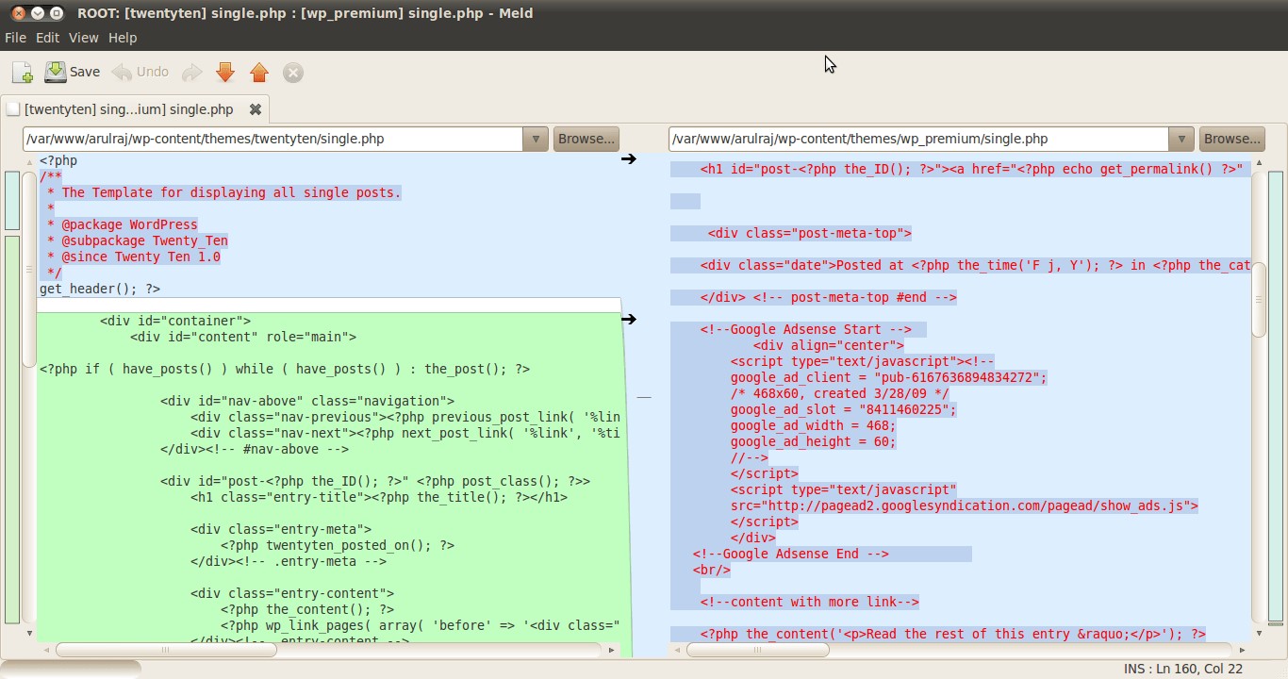Go to previous change with up arrow
This screenshot has height=679, width=1288.
(x=259, y=73)
